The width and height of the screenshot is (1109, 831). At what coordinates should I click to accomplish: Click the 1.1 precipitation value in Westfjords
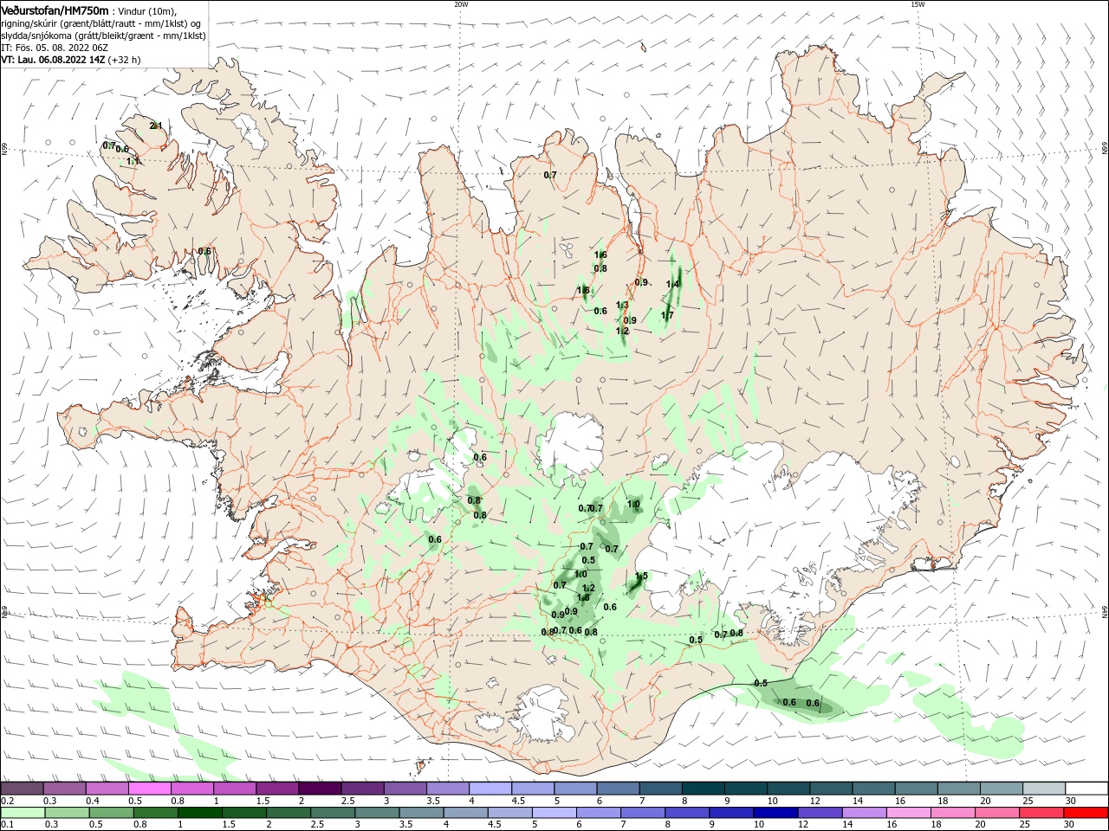(x=133, y=161)
